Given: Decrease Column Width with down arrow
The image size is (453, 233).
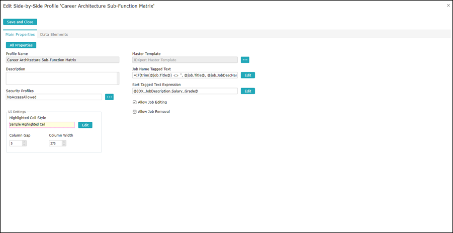Looking at the screenshot, I should pyautogui.click(x=64, y=145).
